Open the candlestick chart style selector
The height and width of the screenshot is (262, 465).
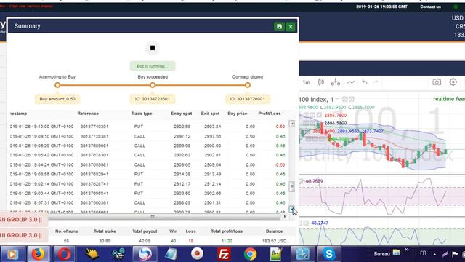click(321, 82)
